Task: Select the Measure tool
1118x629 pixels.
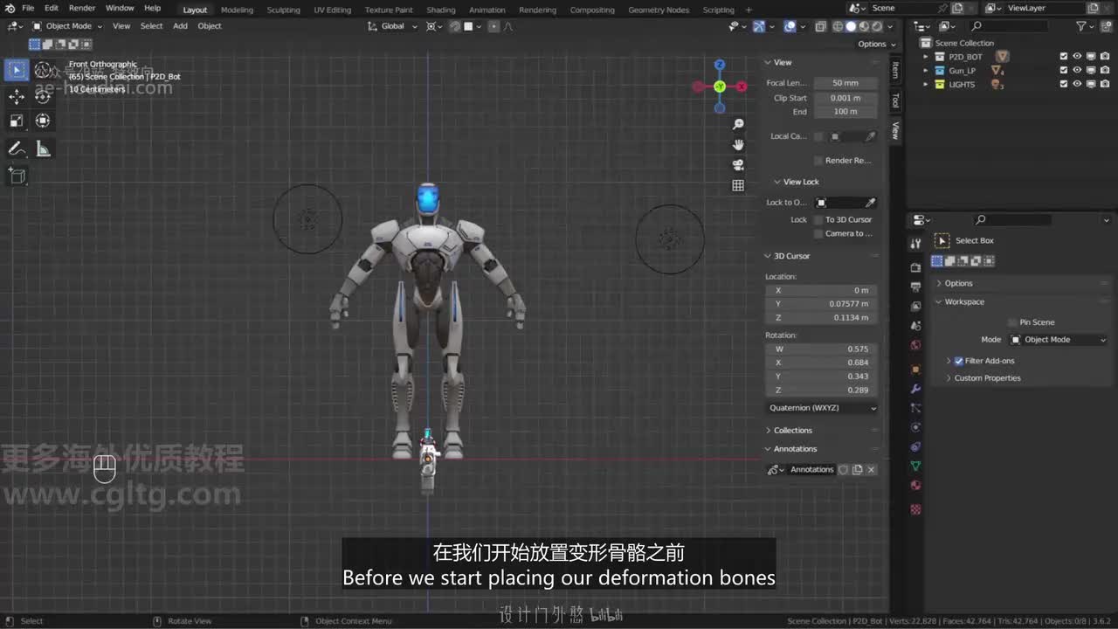Action: pos(43,149)
